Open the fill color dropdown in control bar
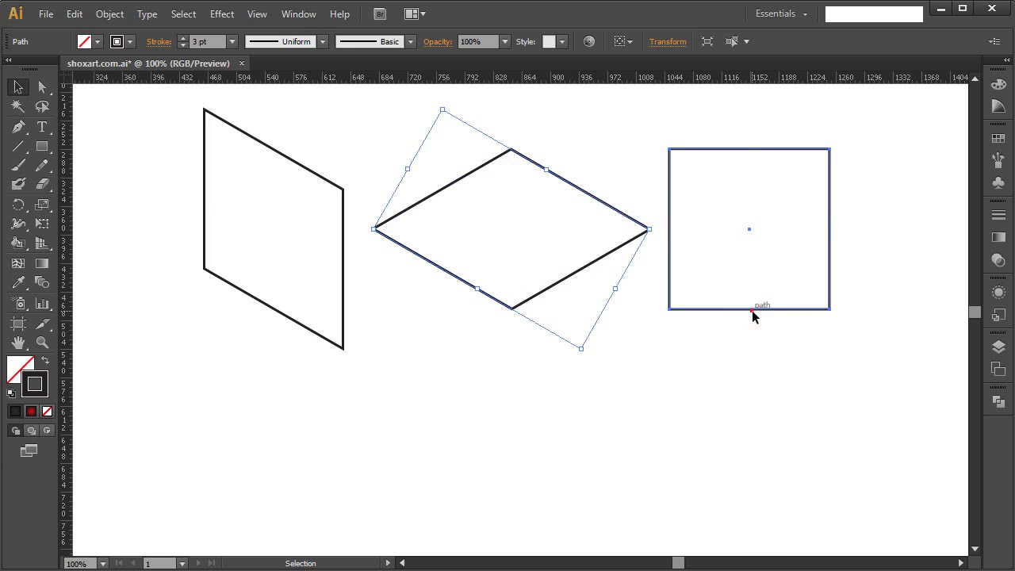Image resolution: width=1015 pixels, height=571 pixels. pyautogui.click(x=98, y=42)
